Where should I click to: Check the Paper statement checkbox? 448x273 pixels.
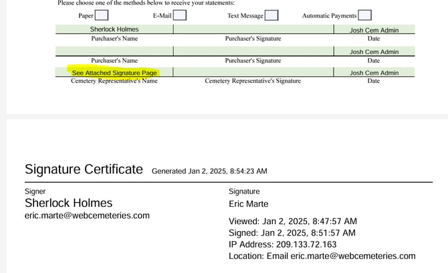pyautogui.click(x=101, y=15)
